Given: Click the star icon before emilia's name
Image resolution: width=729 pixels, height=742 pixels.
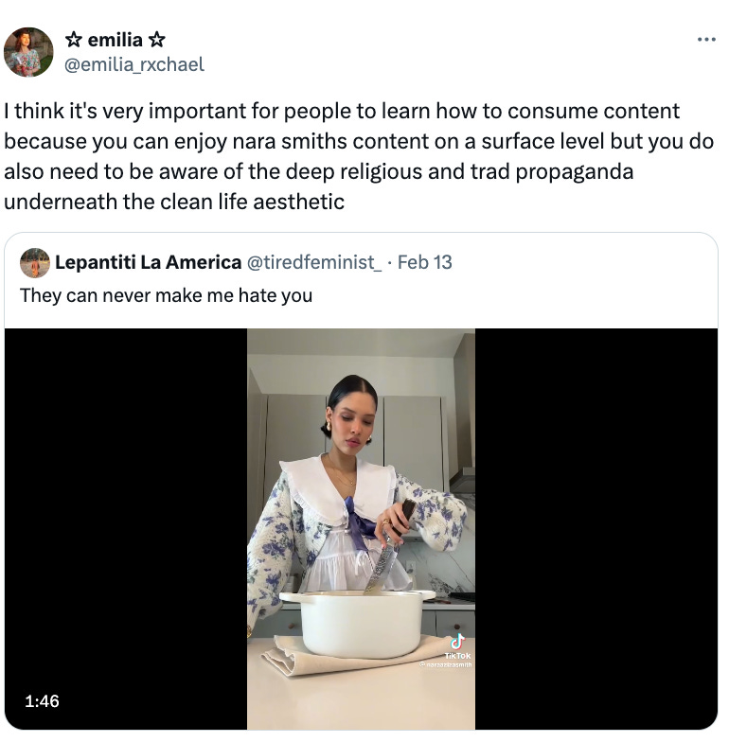Looking at the screenshot, I should click(x=73, y=40).
